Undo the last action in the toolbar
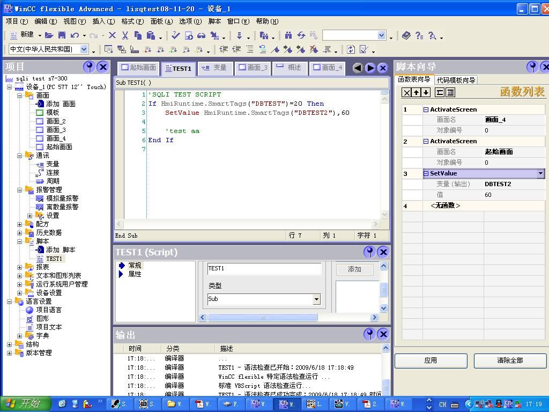Image resolution: width=549 pixels, height=412 pixels. 74,35
